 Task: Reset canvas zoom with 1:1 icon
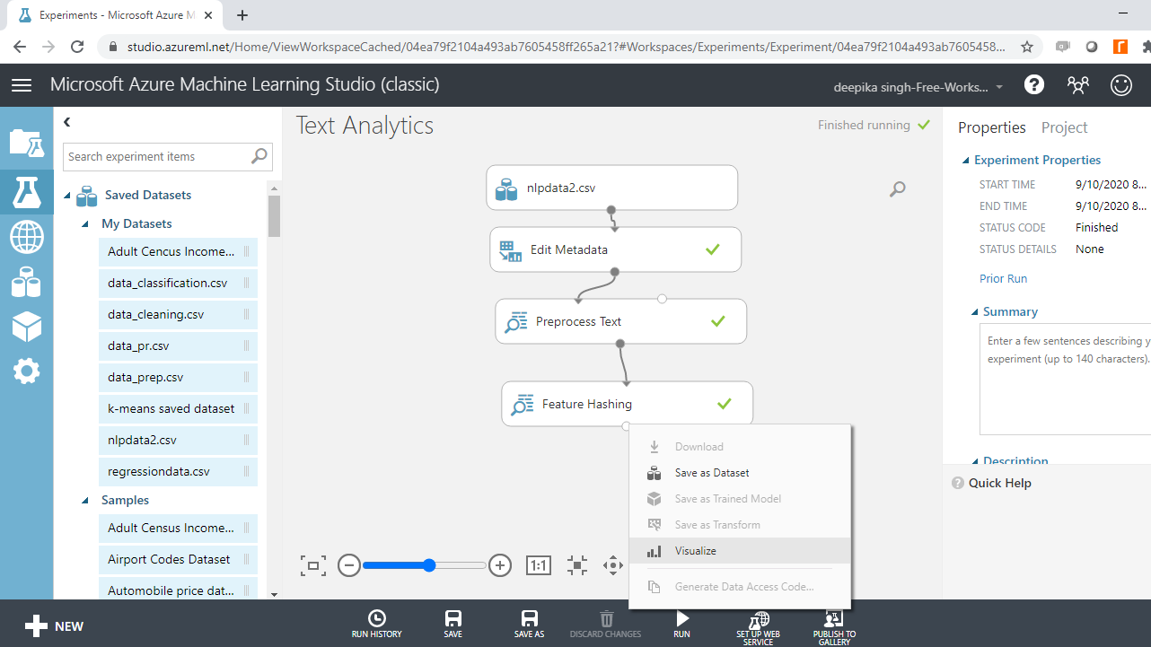click(538, 565)
